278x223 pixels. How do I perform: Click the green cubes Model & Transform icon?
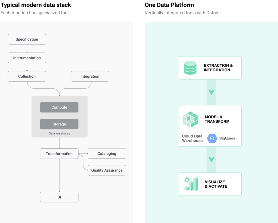(190, 119)
